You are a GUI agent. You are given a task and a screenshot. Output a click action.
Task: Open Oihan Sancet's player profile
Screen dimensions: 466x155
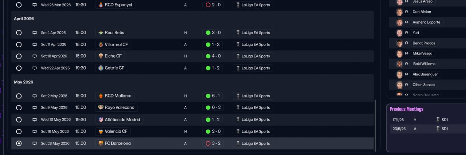pyautogui.click(x=424, y=85)
